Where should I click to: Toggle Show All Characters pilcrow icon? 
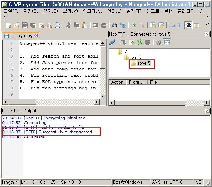[x=180, y=25]
